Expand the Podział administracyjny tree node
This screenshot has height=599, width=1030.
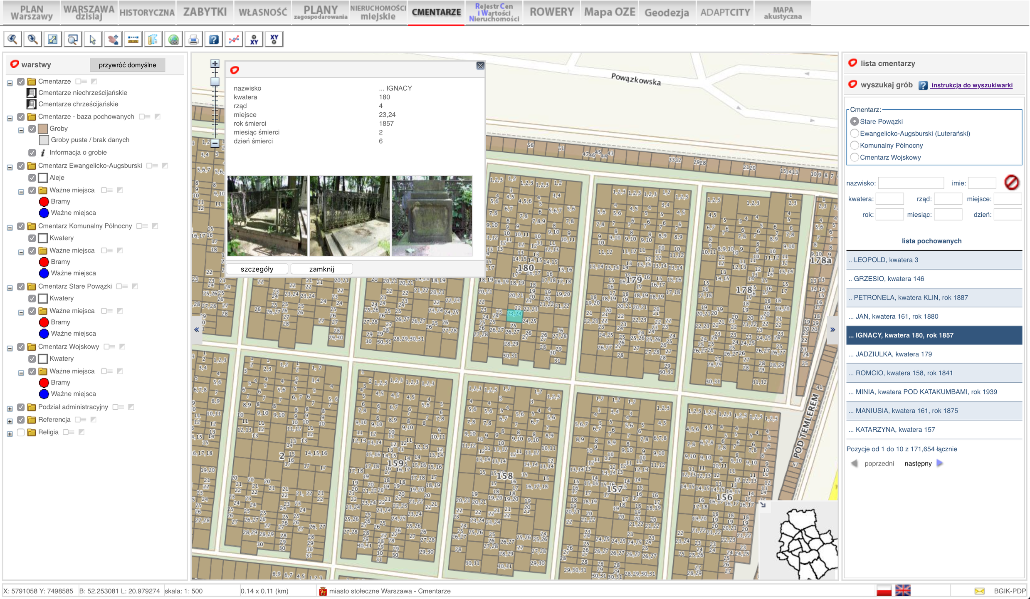click(10, 408)
